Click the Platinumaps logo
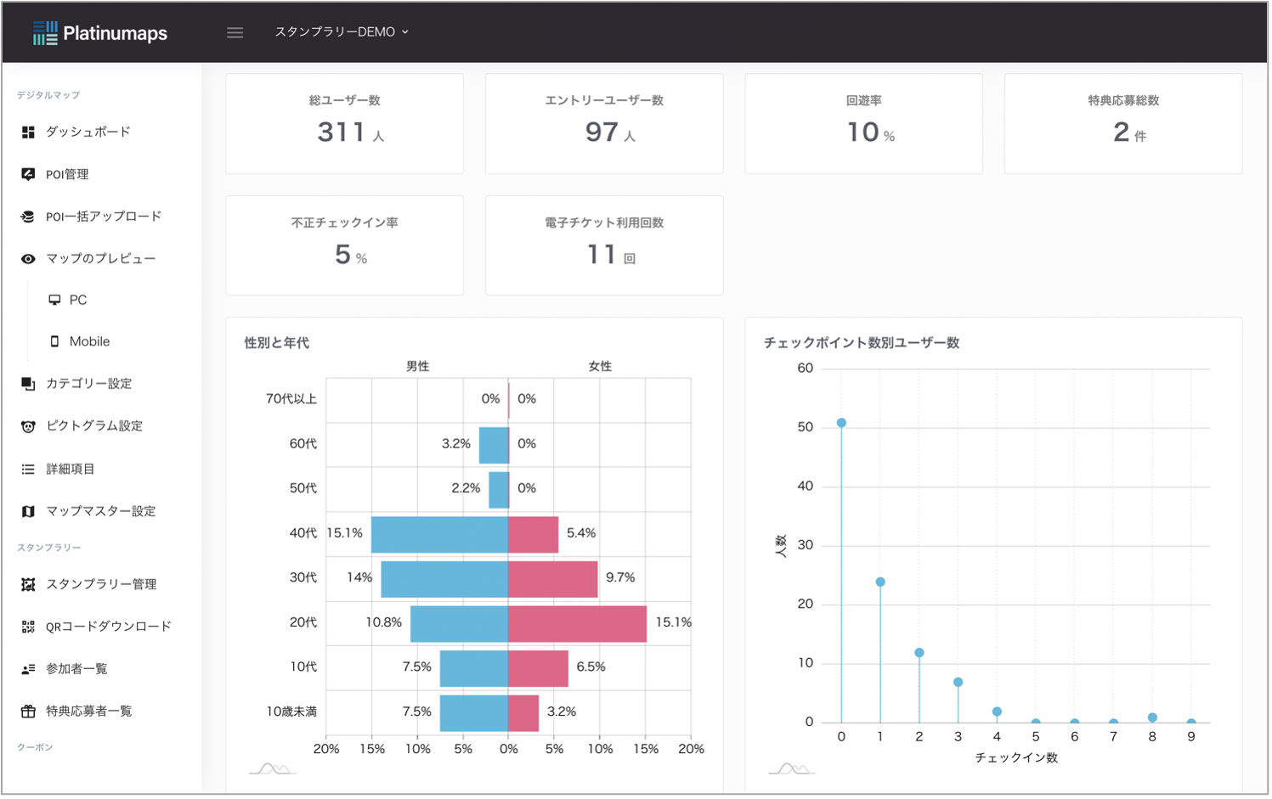Viewport: 1272px width, 799px height. (99, 33)
